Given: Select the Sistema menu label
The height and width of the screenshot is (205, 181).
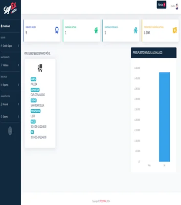Looking at the screenshot, I should 5,117.
